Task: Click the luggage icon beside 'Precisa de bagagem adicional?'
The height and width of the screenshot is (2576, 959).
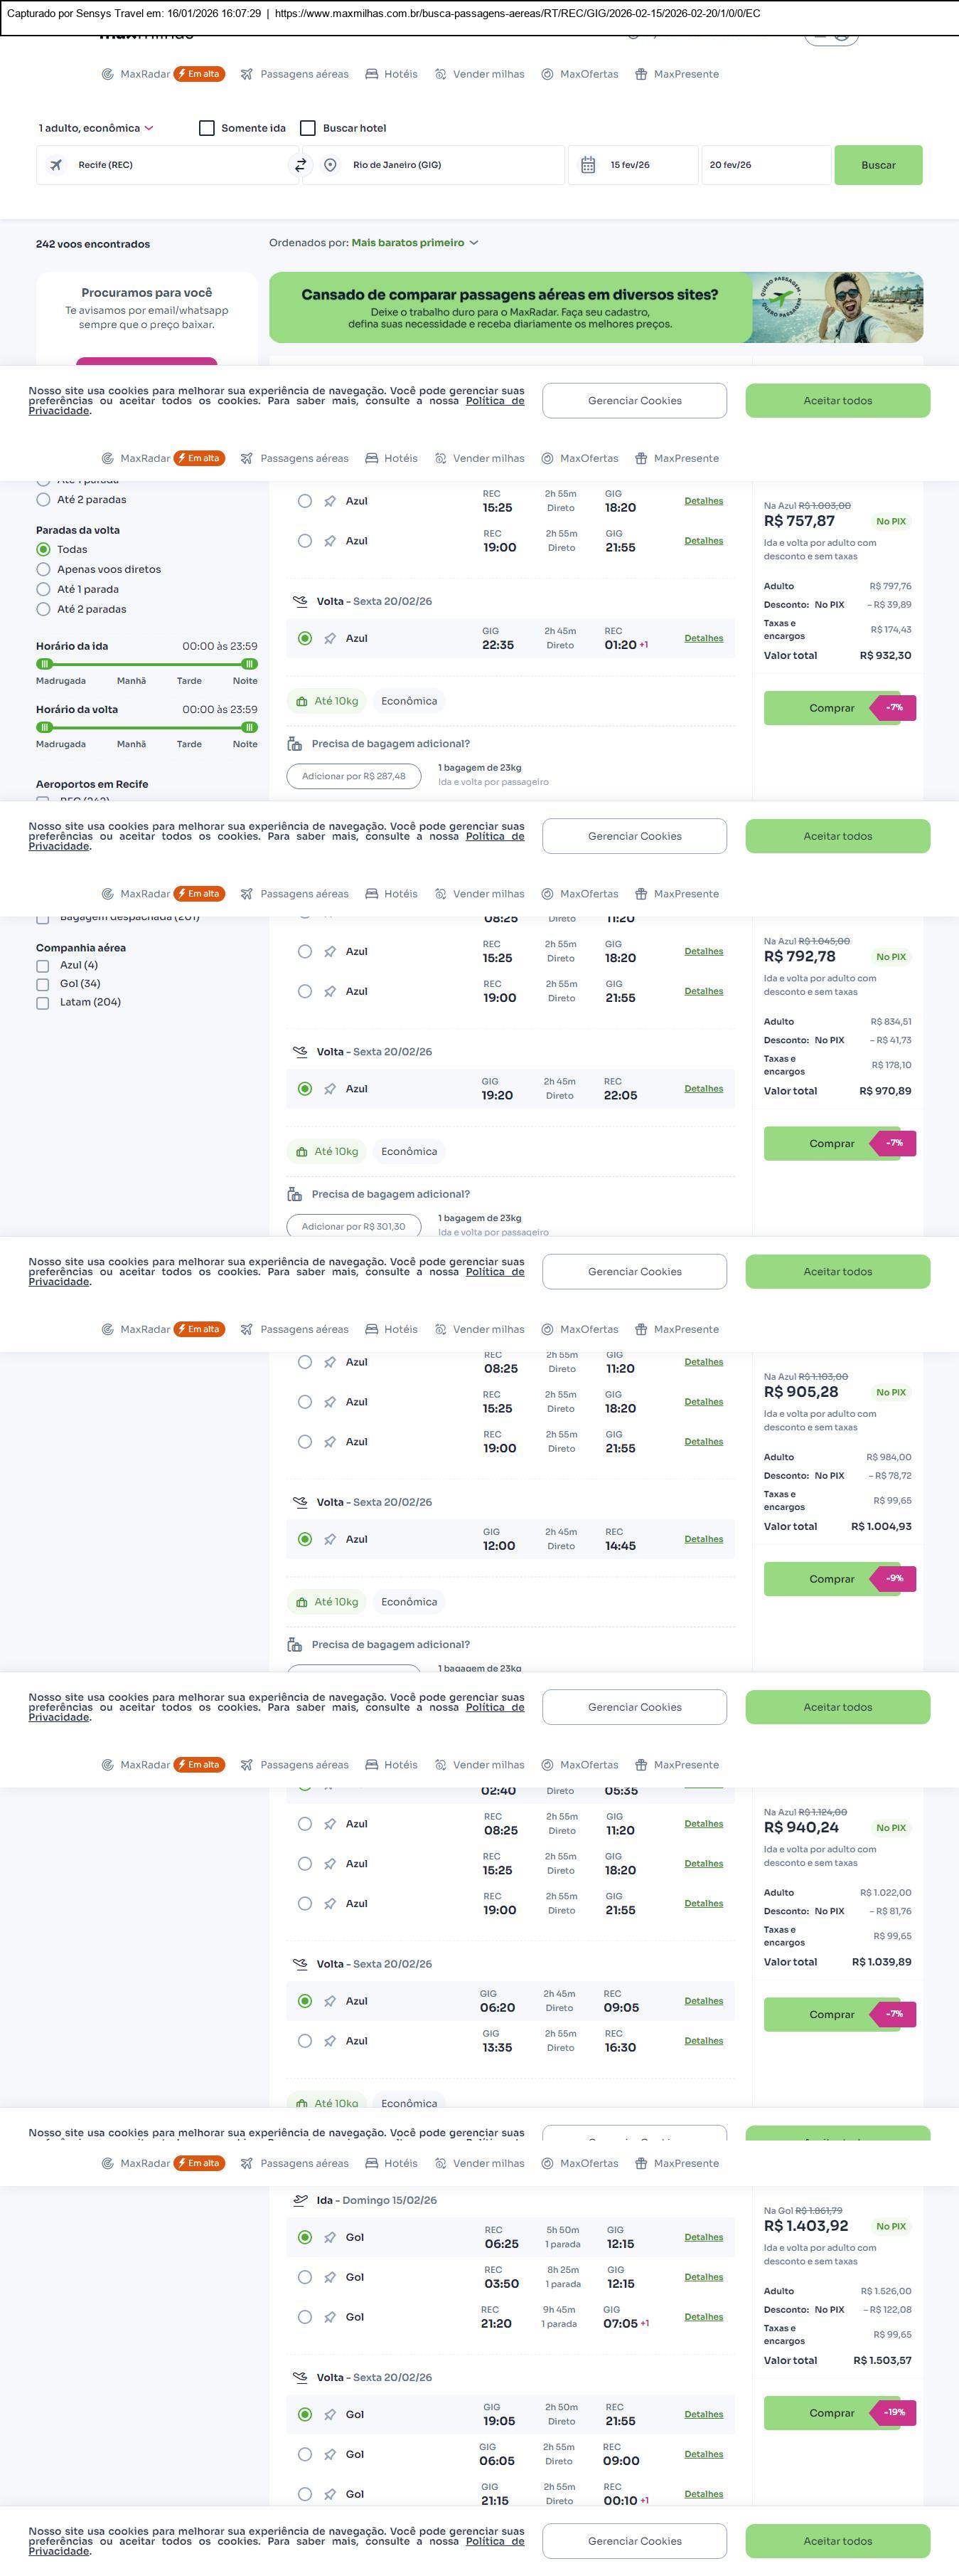Action: coord(295,744)
